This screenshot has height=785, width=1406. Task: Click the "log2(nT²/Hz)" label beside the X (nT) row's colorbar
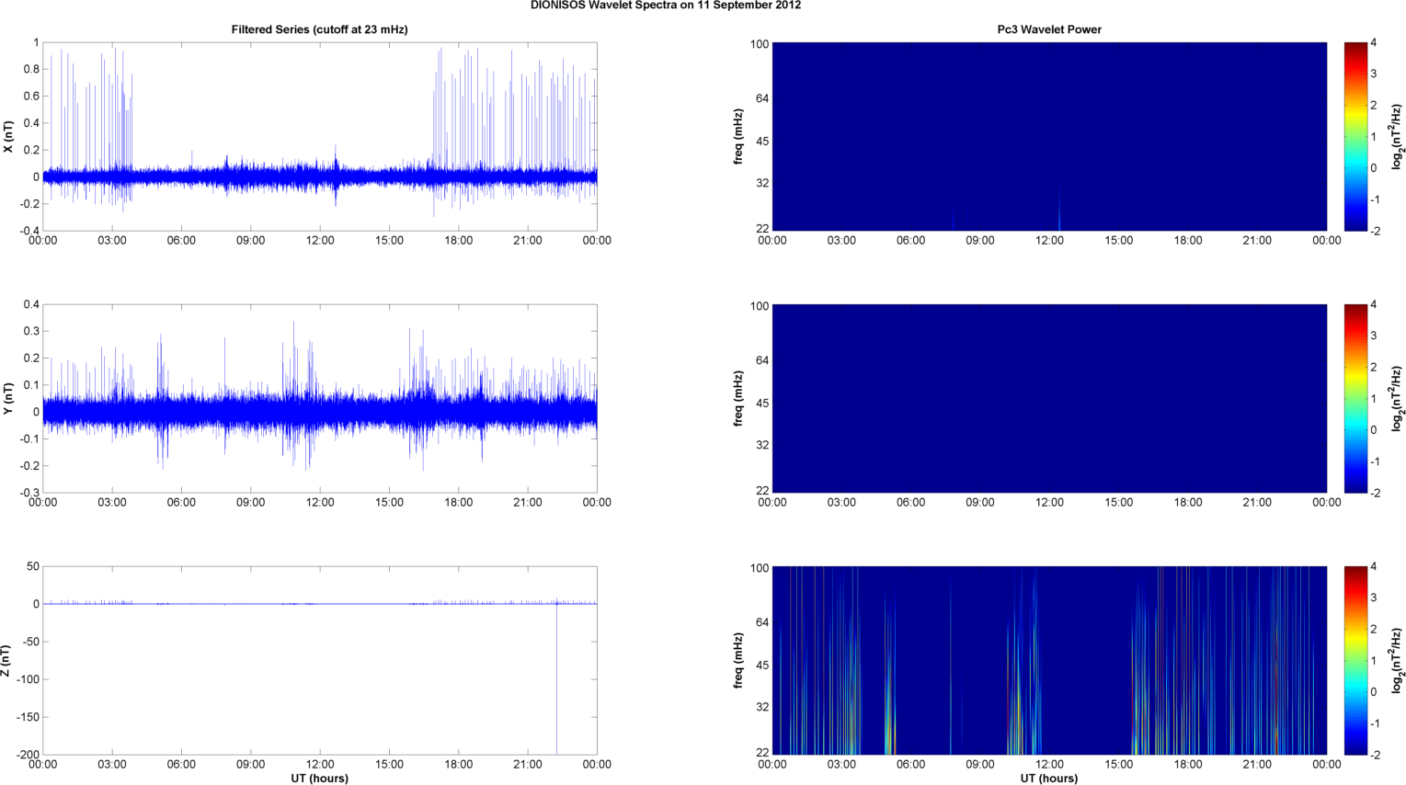(1398, 137)
